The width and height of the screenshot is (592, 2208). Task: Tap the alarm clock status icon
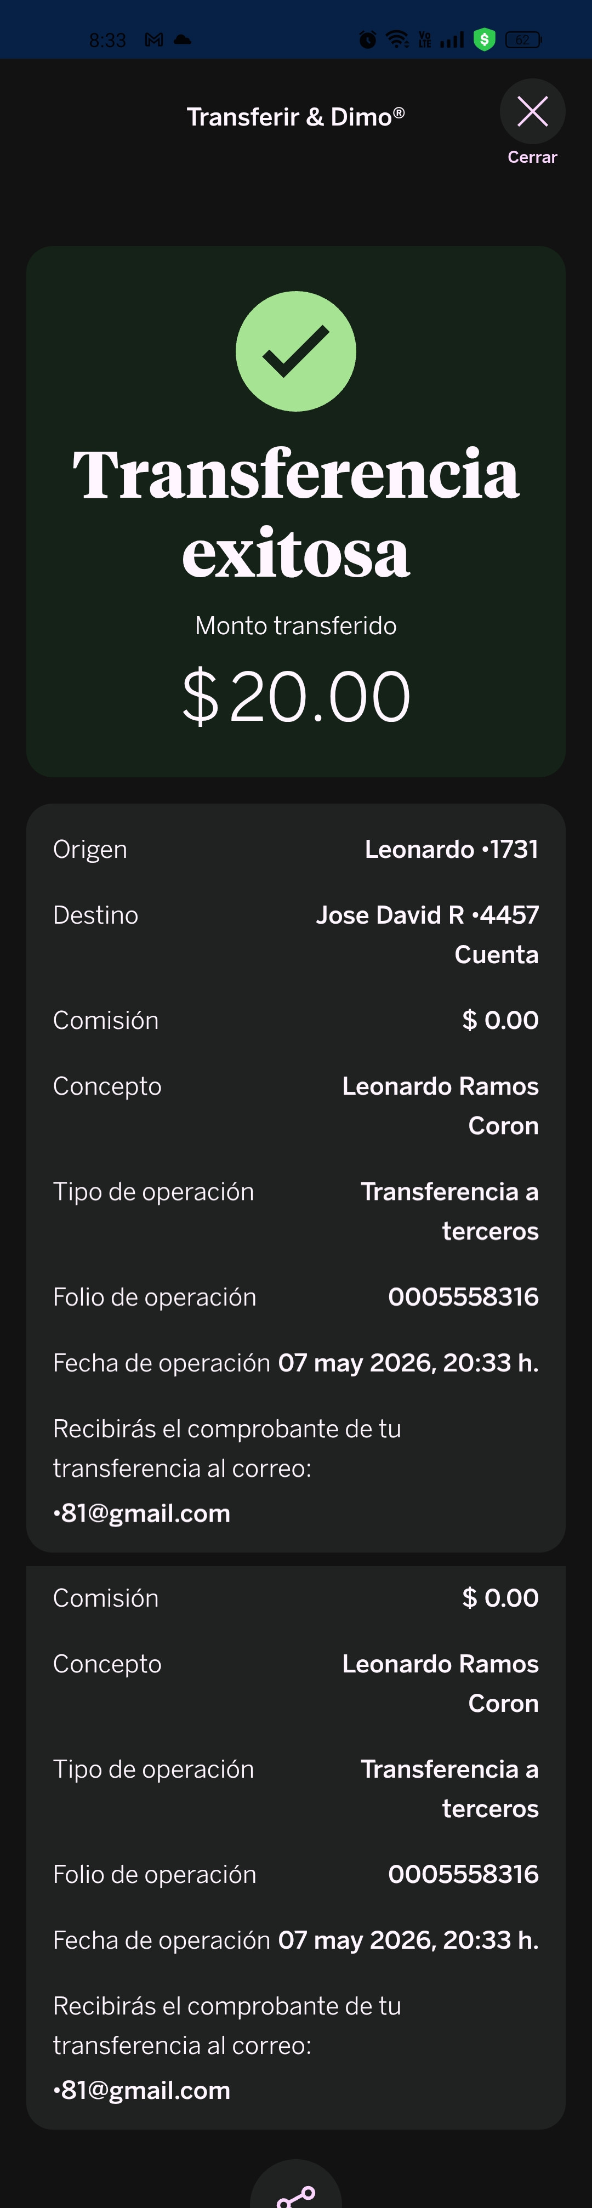click(x=368, y=39)
